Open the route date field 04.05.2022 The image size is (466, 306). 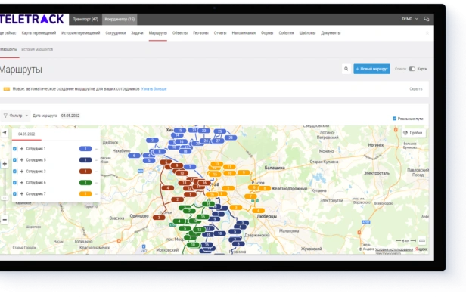click(x=70, y=116)
